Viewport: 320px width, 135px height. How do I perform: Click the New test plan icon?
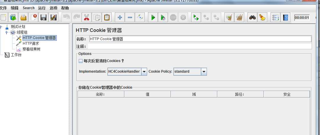coord(3,17)
